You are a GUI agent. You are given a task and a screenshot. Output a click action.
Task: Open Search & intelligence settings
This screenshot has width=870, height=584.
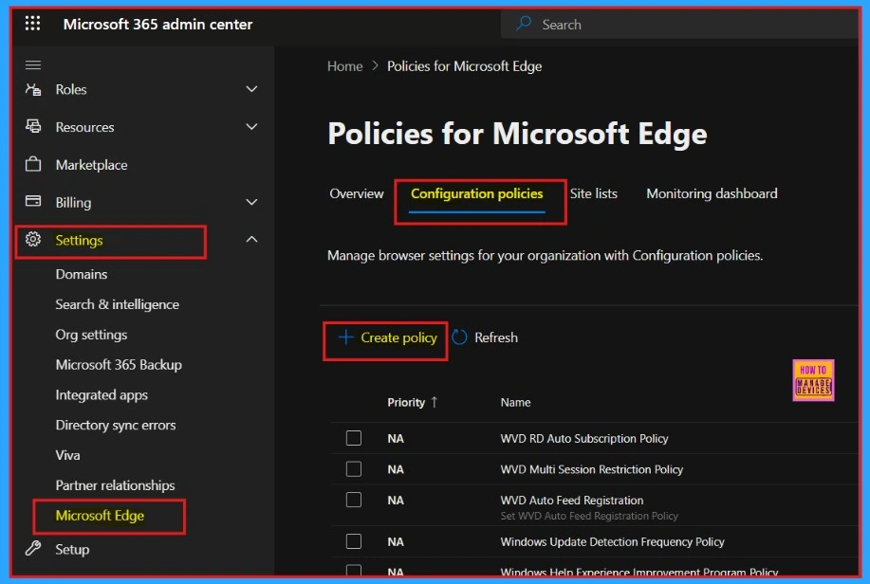[x=117, y=304]
